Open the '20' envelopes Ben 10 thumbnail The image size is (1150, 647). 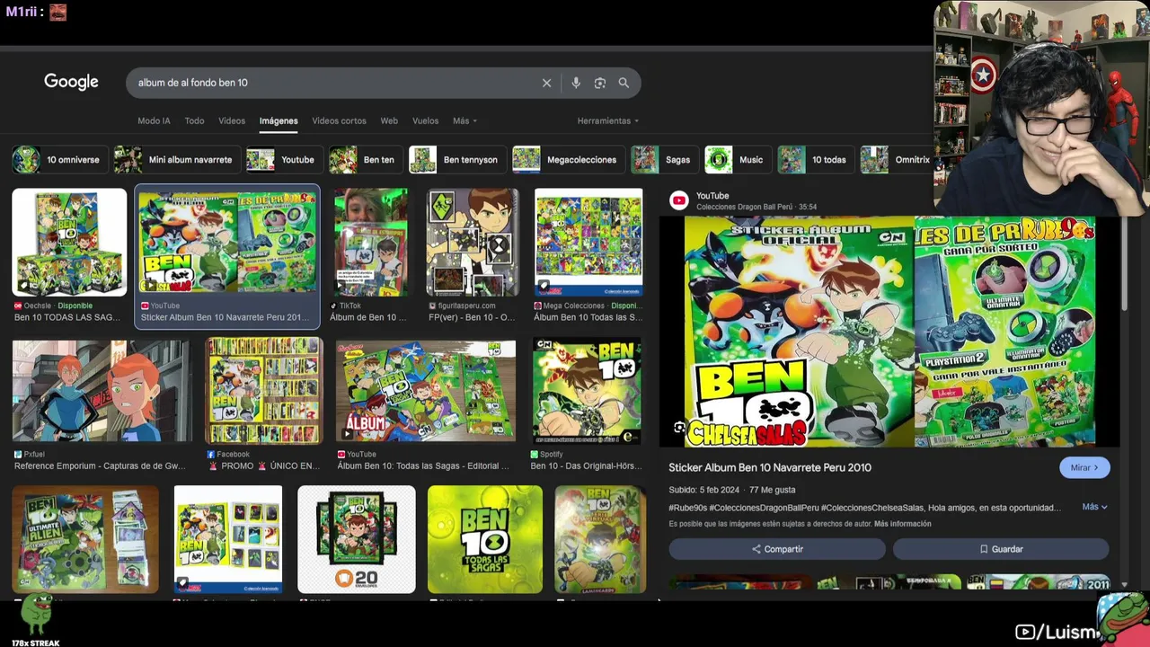point(357,539)
